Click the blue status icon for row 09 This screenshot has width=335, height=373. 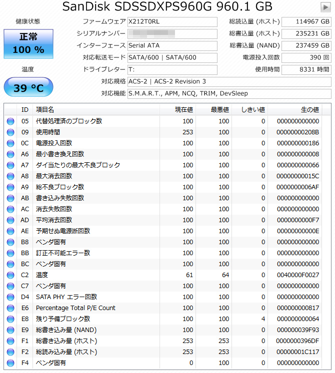[10, 132]
